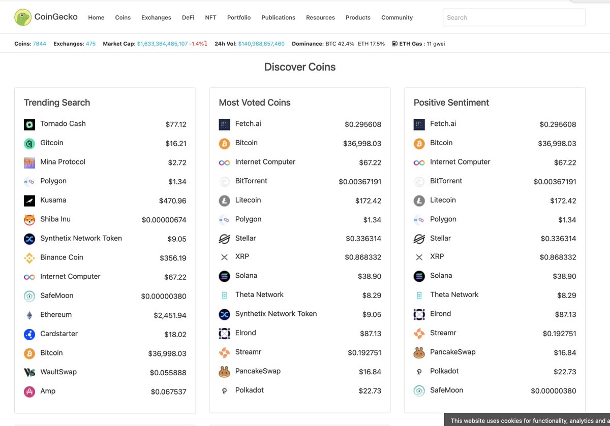Viewport: 610px width, 426px height.
Task: Click the XRP icon under Most Voted Coins
Action: click(224, 257)
